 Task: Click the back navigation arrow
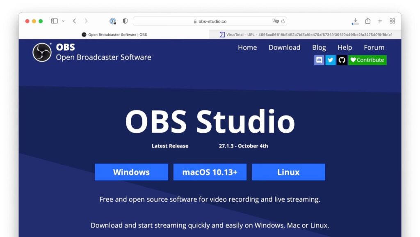(x=74, y=21)
